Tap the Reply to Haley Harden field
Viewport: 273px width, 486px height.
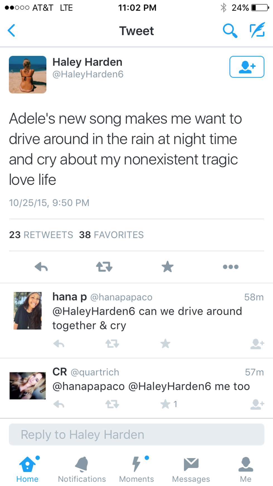[x=136, y=434]
